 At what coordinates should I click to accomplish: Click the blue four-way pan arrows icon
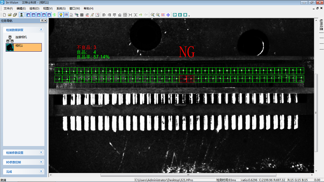click(168, 15)
